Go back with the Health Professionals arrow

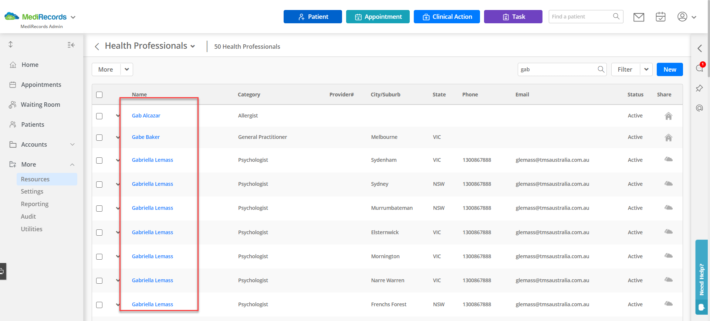[x=97, y=46]
